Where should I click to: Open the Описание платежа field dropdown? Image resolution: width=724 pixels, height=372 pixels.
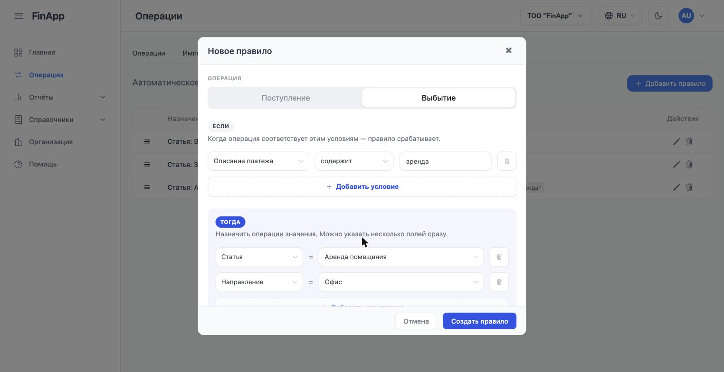tap(258, 161)
